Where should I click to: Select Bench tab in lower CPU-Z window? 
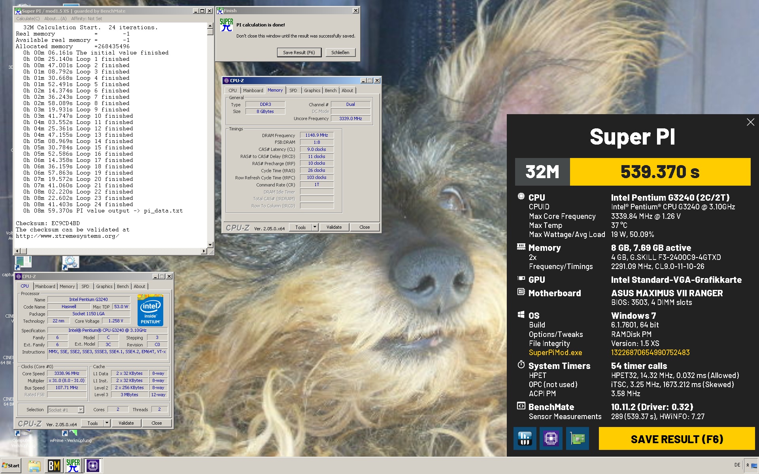[x=123, y=286]
